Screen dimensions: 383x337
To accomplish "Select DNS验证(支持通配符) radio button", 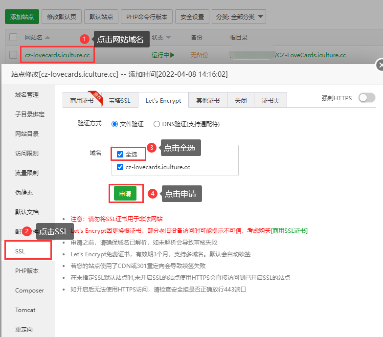I will pos(157,124).
